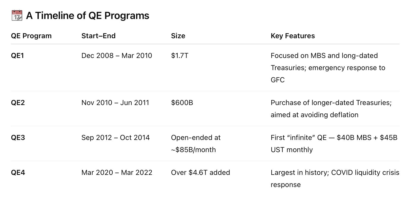Click the 'Key Features' column header
The height and width of the screenshot is (205, 413).
(293, 36)
